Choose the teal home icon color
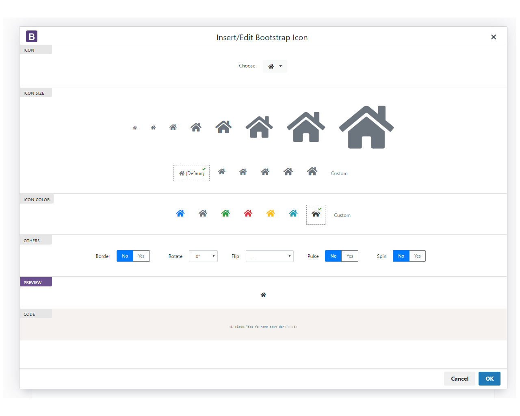 (293, 213)
